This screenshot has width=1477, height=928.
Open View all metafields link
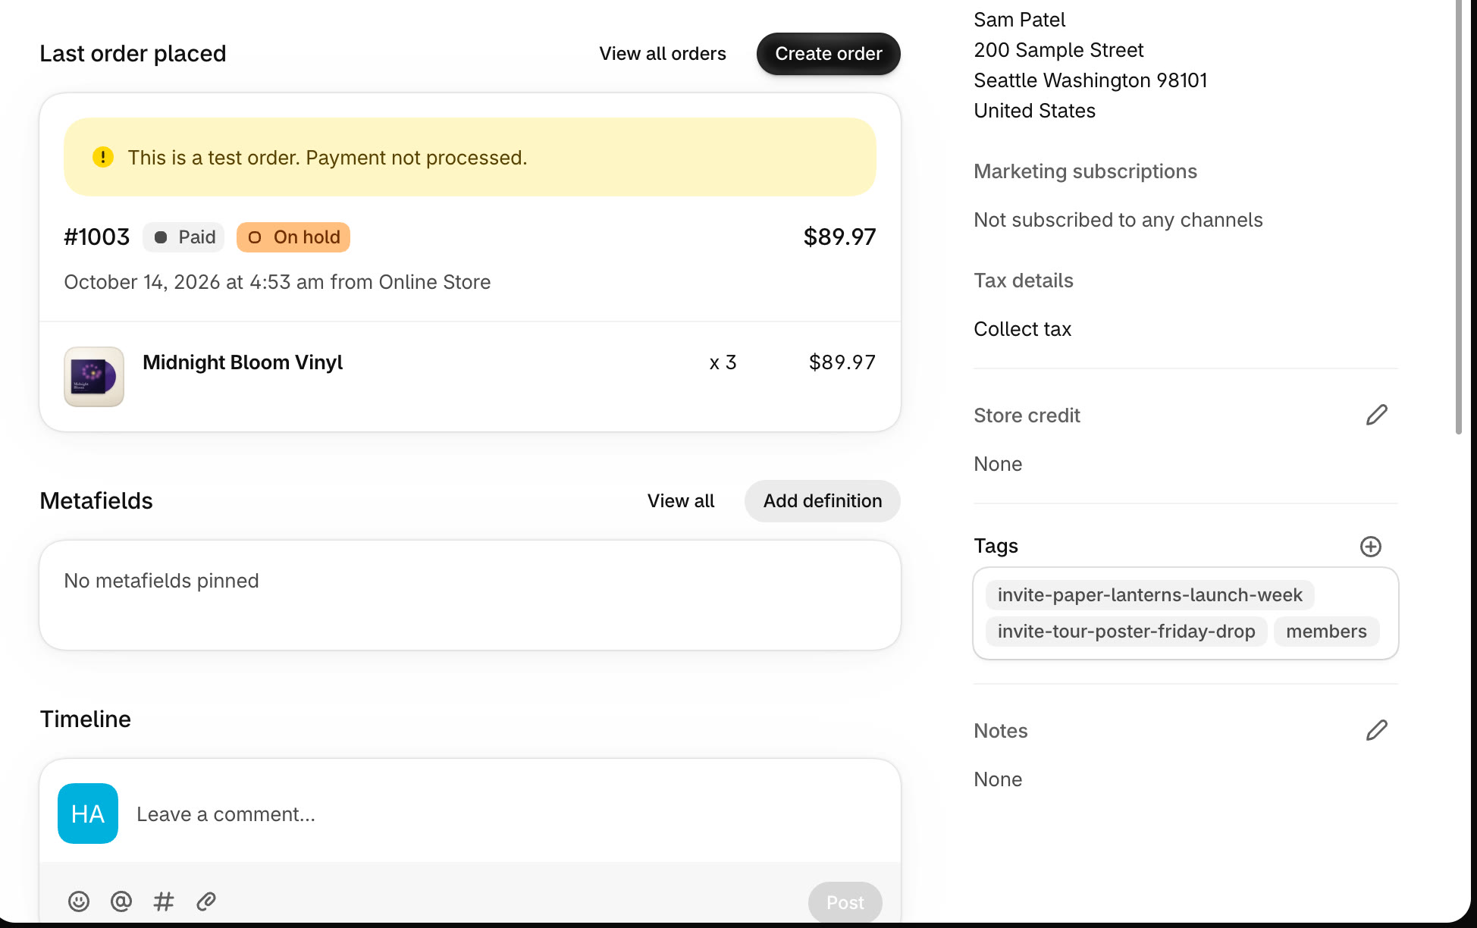[x=681, y=501]
